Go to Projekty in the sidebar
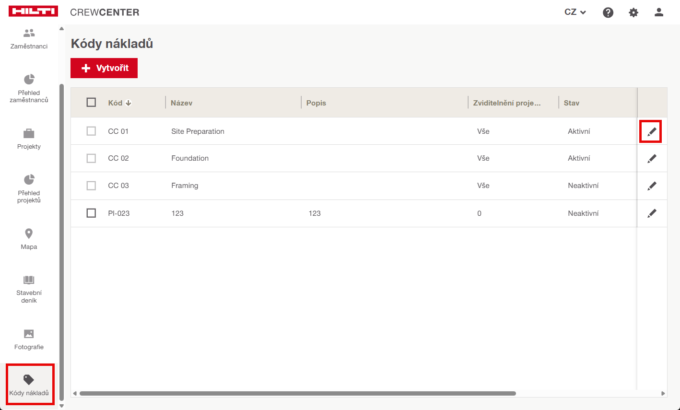Screen dimensions: 680x410 (29, 139)
